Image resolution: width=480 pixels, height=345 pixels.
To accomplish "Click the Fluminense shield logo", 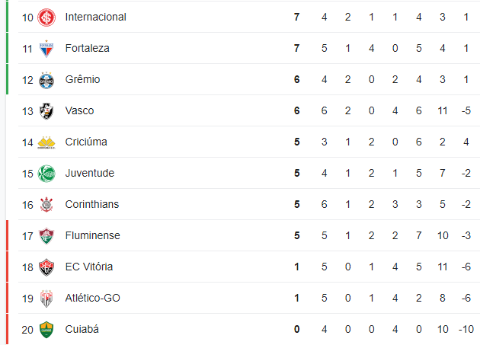I will pyautogui.click(x=46, y=236).
